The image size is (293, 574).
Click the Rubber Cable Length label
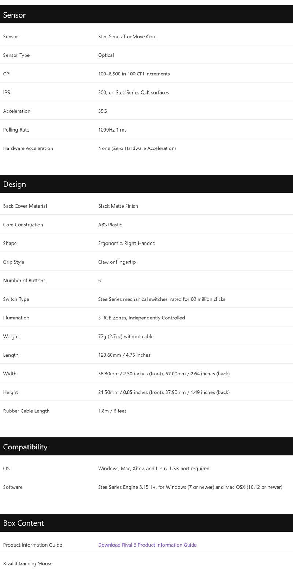pos(26,411)
